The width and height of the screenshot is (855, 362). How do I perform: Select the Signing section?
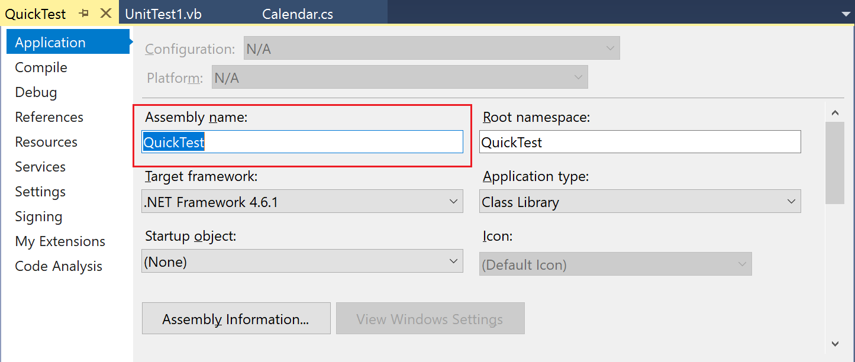38,216
